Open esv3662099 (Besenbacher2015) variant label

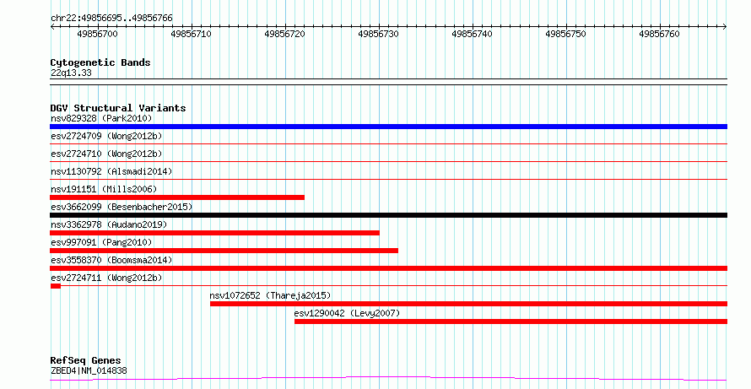pos(122,207)
